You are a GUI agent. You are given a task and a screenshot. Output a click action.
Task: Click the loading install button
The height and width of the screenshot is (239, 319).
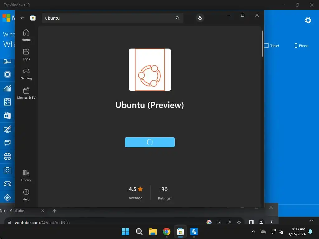point(150,142)
